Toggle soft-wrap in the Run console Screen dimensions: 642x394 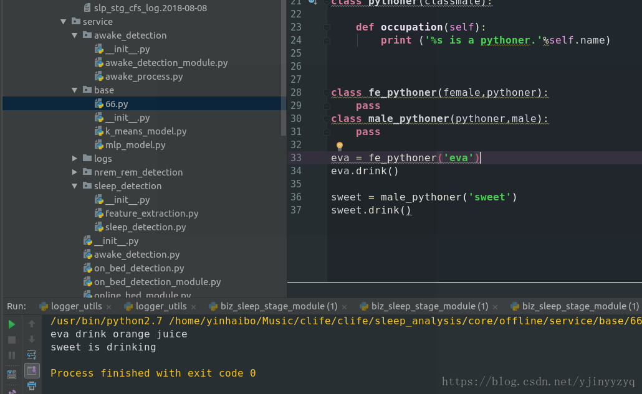(x=32, y=354)
